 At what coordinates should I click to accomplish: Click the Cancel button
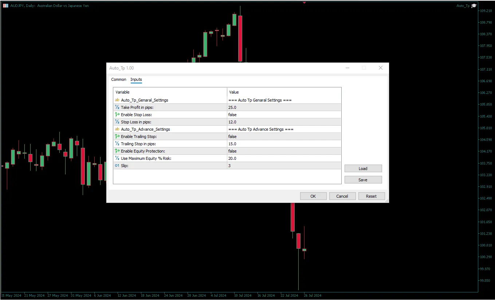342,196
